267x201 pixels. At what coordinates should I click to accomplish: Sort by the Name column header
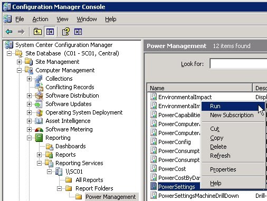[x=199, y=88]
